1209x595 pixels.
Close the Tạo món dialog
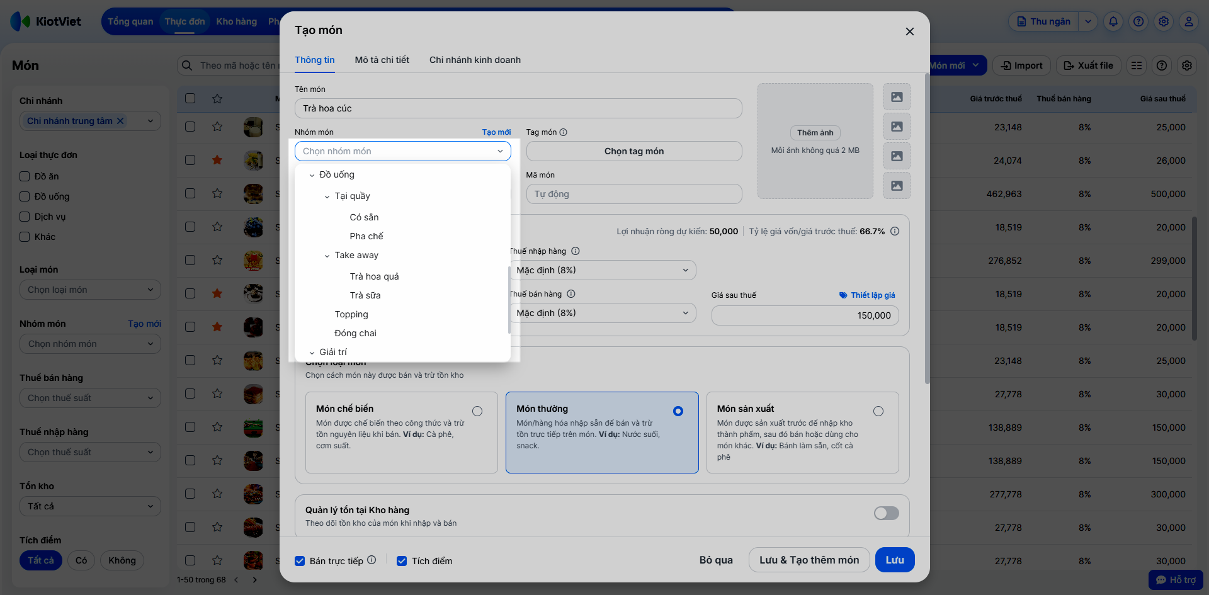coord(910,31)
